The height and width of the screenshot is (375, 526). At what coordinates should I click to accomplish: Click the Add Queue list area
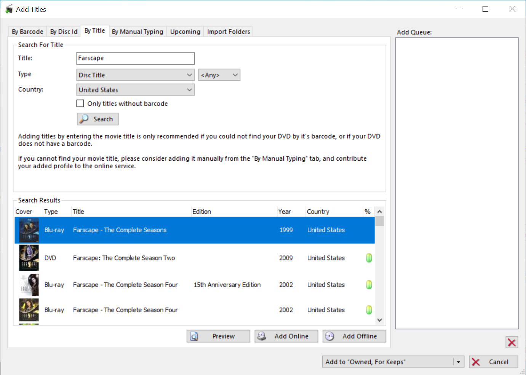[457, 183]
